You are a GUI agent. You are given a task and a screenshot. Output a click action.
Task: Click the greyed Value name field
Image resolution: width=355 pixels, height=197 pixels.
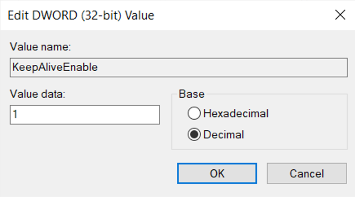point(178,68)
